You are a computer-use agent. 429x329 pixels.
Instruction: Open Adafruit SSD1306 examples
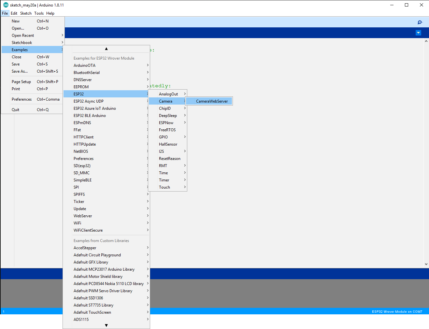click(x=107, y=298)
